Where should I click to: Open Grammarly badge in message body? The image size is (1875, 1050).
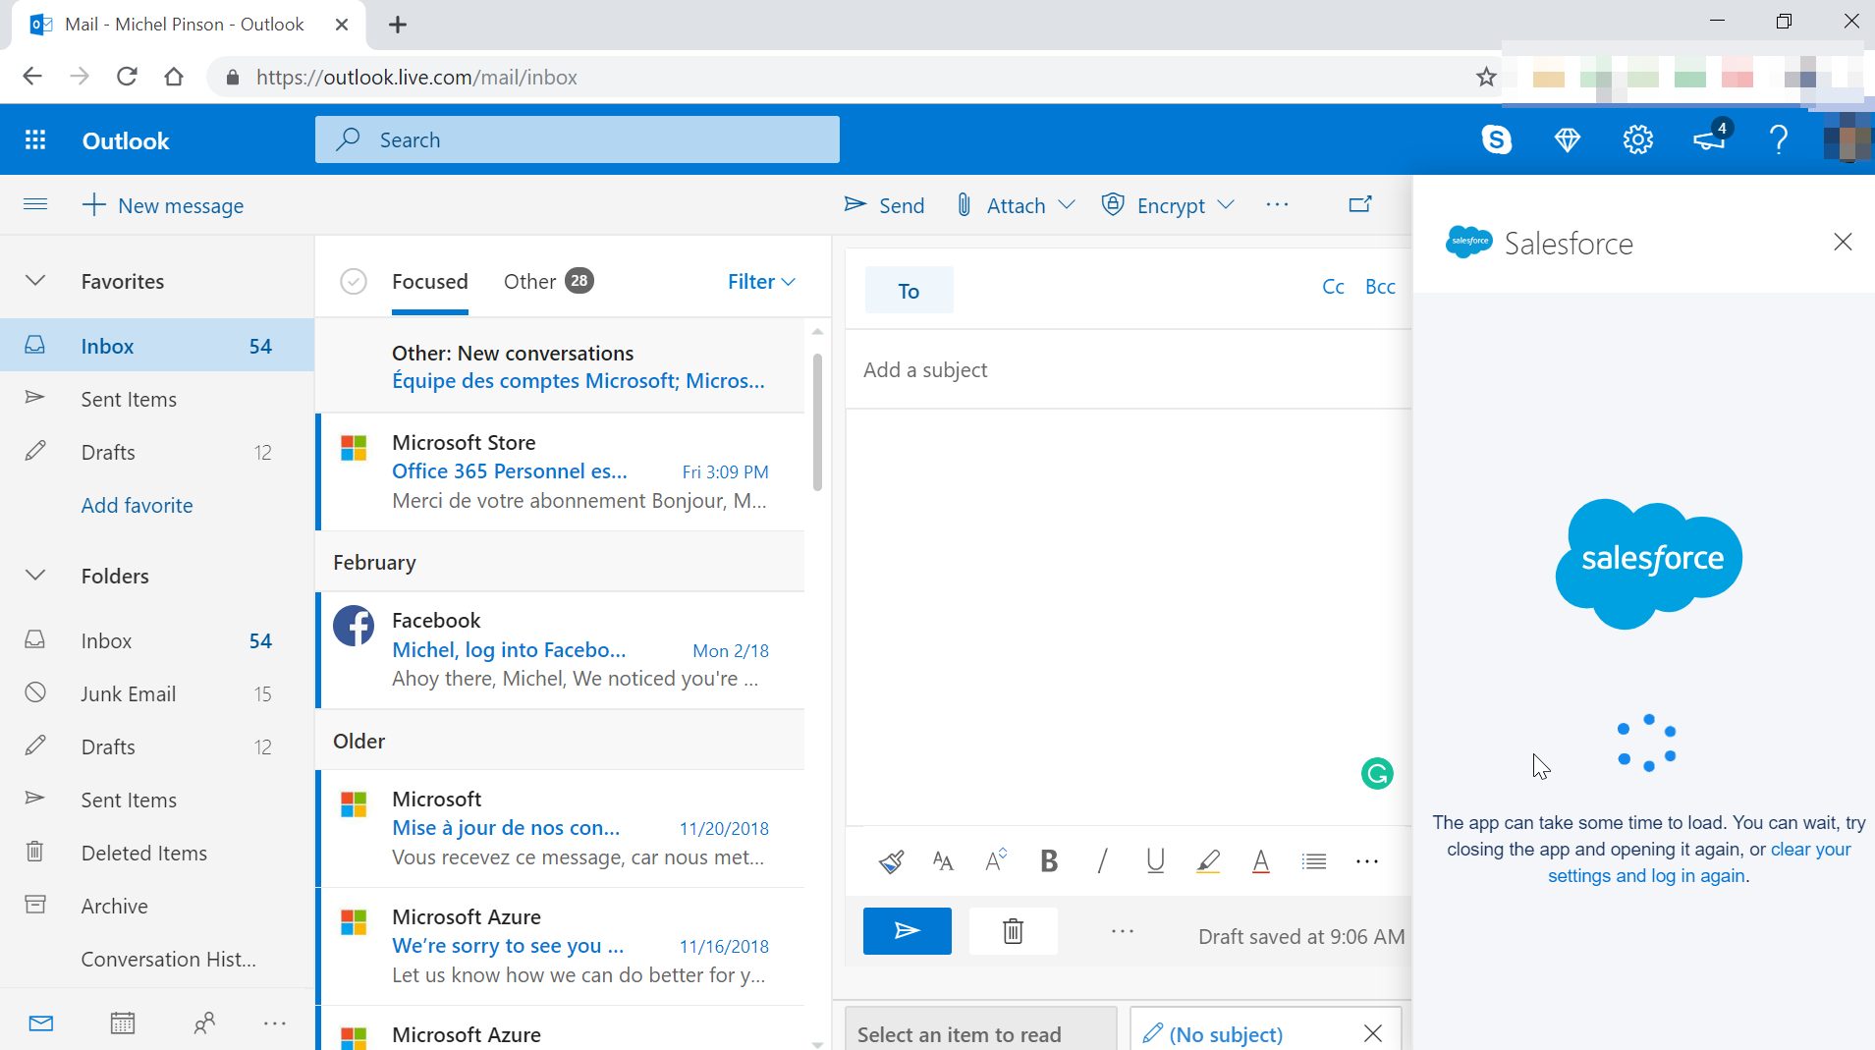pos(1377,774)
